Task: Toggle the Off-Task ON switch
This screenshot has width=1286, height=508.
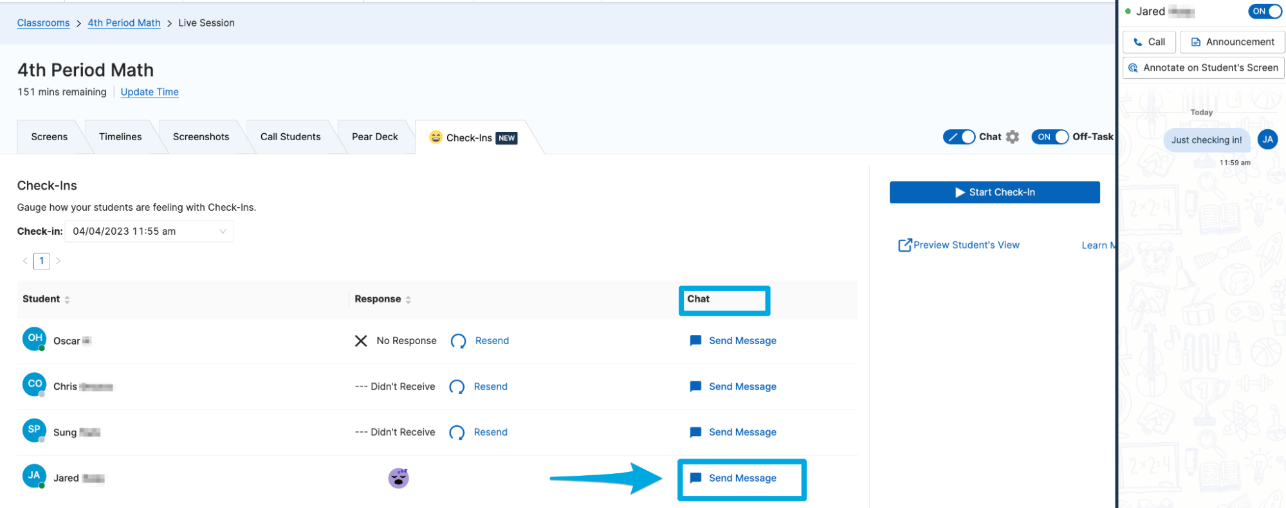Action: pos(1050,137)
